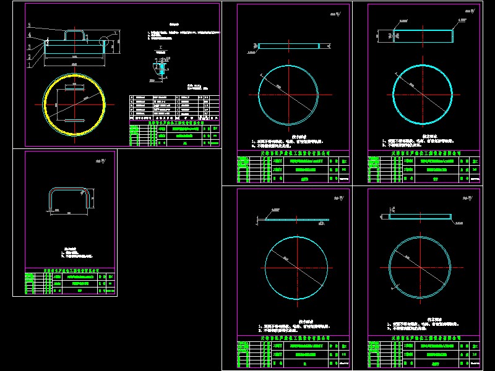This screenshot has width=495, height=371.
Task: Click the side view bar in the bottom-right sheet
Action: pyautogui.click(x=420, y=217)
